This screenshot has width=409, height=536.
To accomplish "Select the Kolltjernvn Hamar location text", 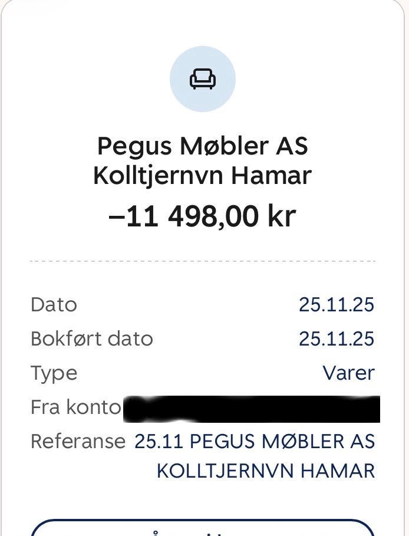I will point(202,176).
